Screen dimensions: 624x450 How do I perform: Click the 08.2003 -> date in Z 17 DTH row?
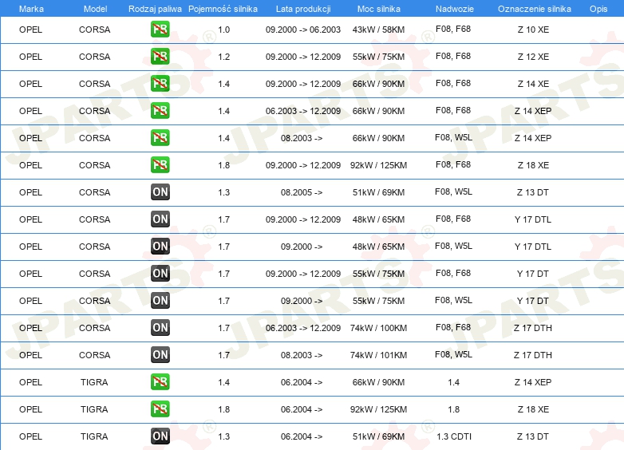[302, 355]
